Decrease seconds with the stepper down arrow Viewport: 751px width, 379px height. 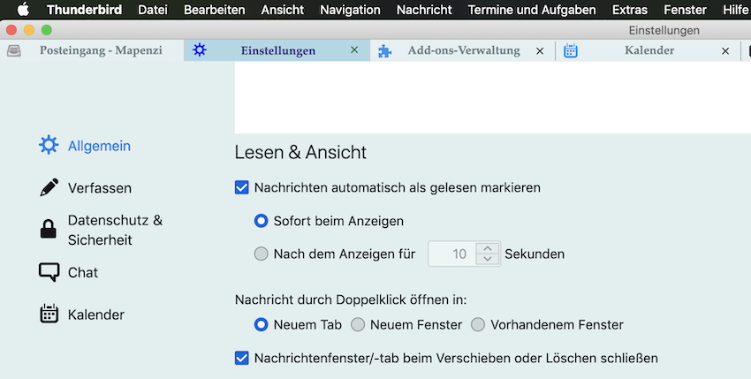coord(487,260)
